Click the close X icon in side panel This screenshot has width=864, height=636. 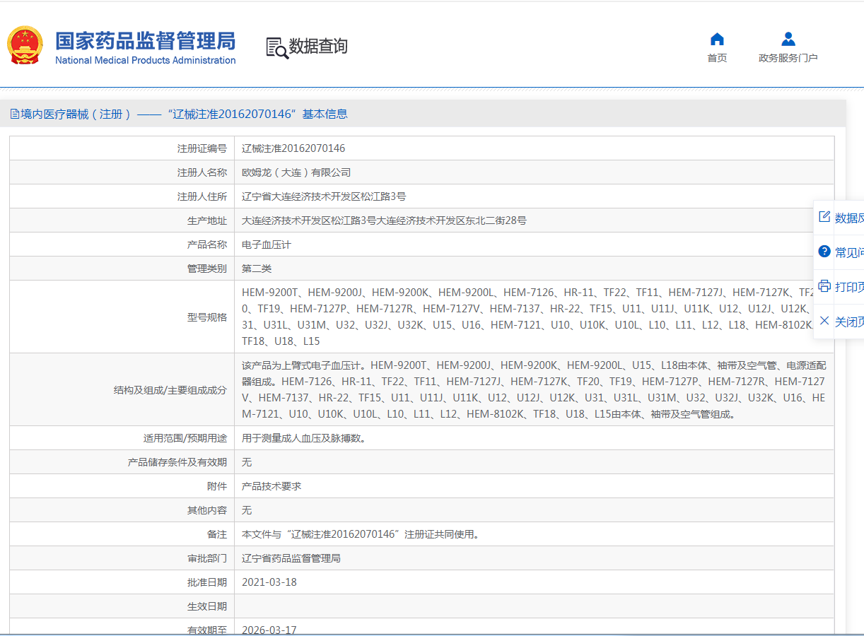(x=824, y=321)
